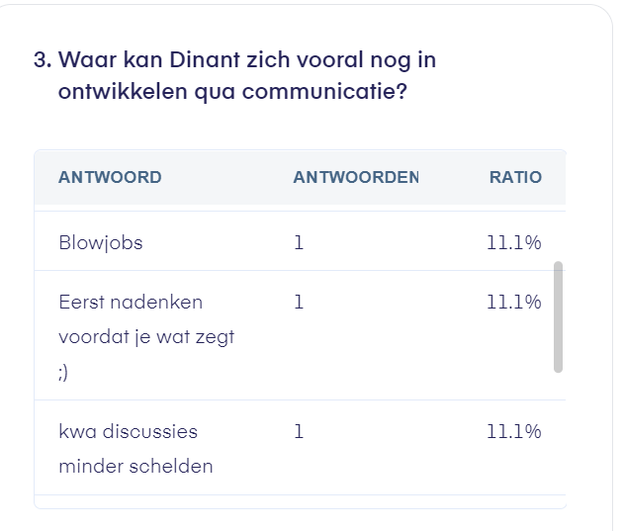Click the count '1' in the first answer row
This screenshot has width=624, height=531.
click(299, 242)
